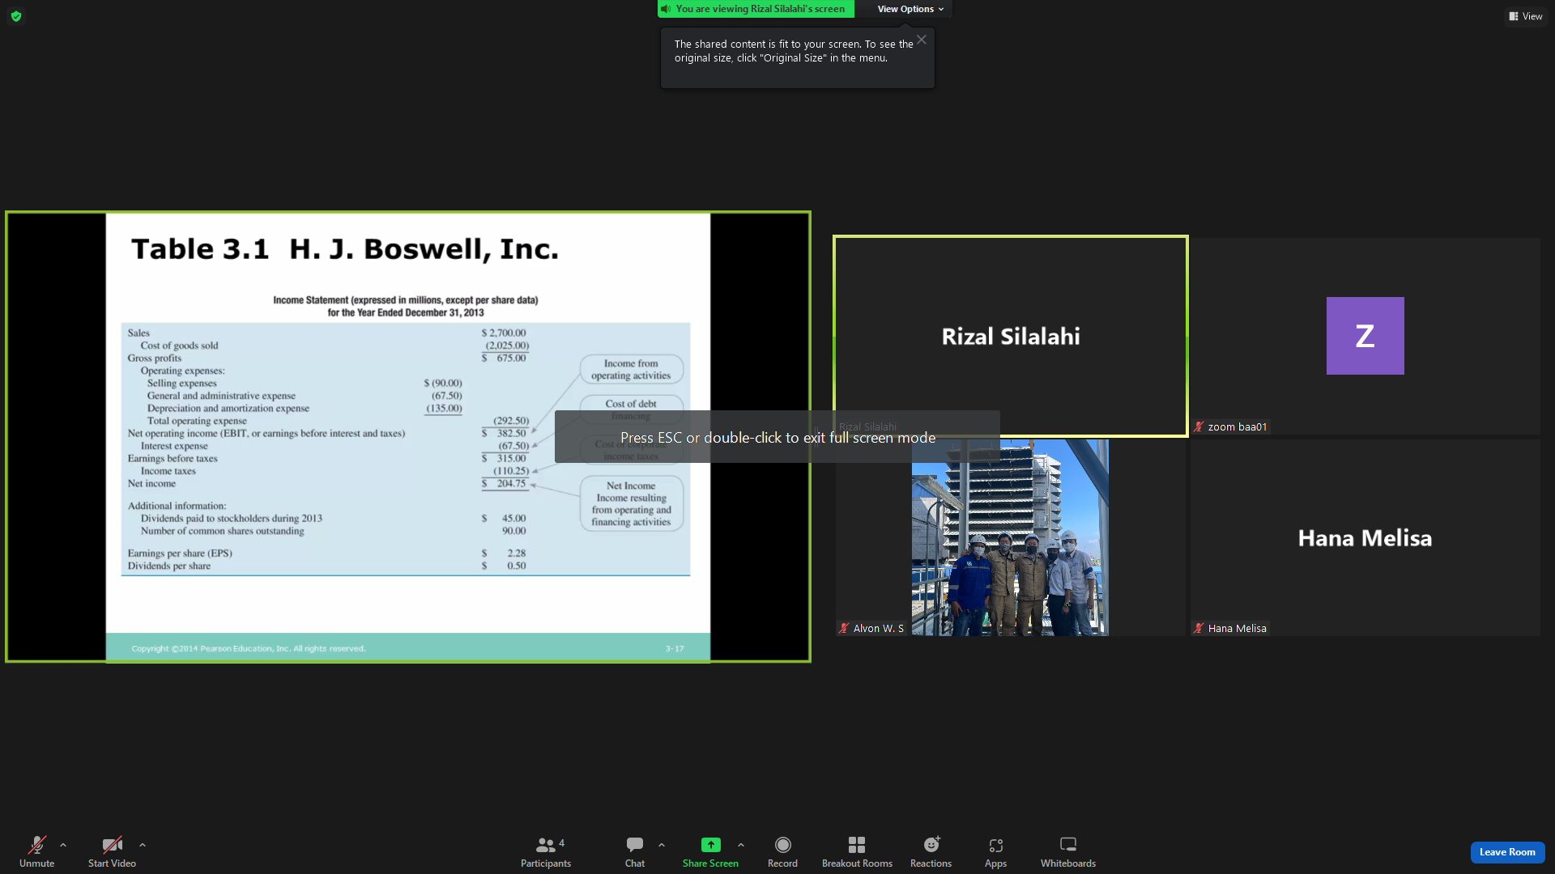Screen dimensions: 1555x874
Task: Open Breakout Rooms
Action: pyautogui.click(x=857, y=851)
